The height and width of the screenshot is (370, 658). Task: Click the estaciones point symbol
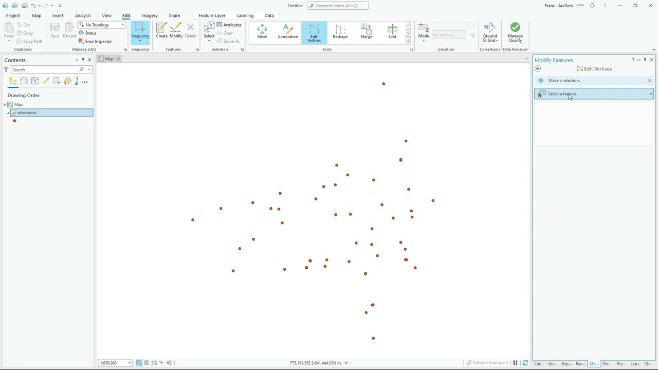(14, 121)
